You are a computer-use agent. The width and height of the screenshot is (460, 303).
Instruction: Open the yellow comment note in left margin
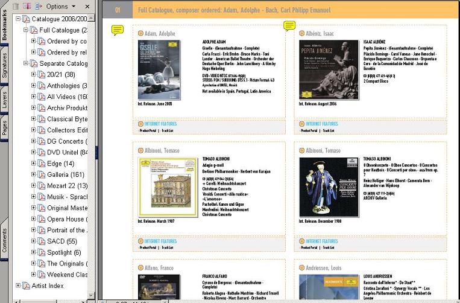pos(118,30)
